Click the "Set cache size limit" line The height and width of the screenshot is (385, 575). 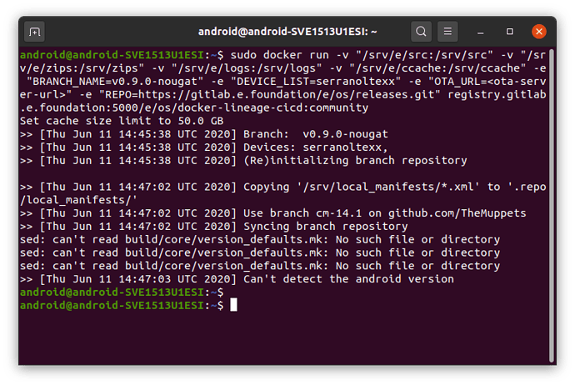(122, 121)
